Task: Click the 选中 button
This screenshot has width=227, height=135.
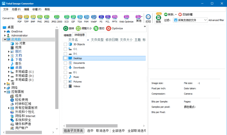Action: tap(90, 131)
